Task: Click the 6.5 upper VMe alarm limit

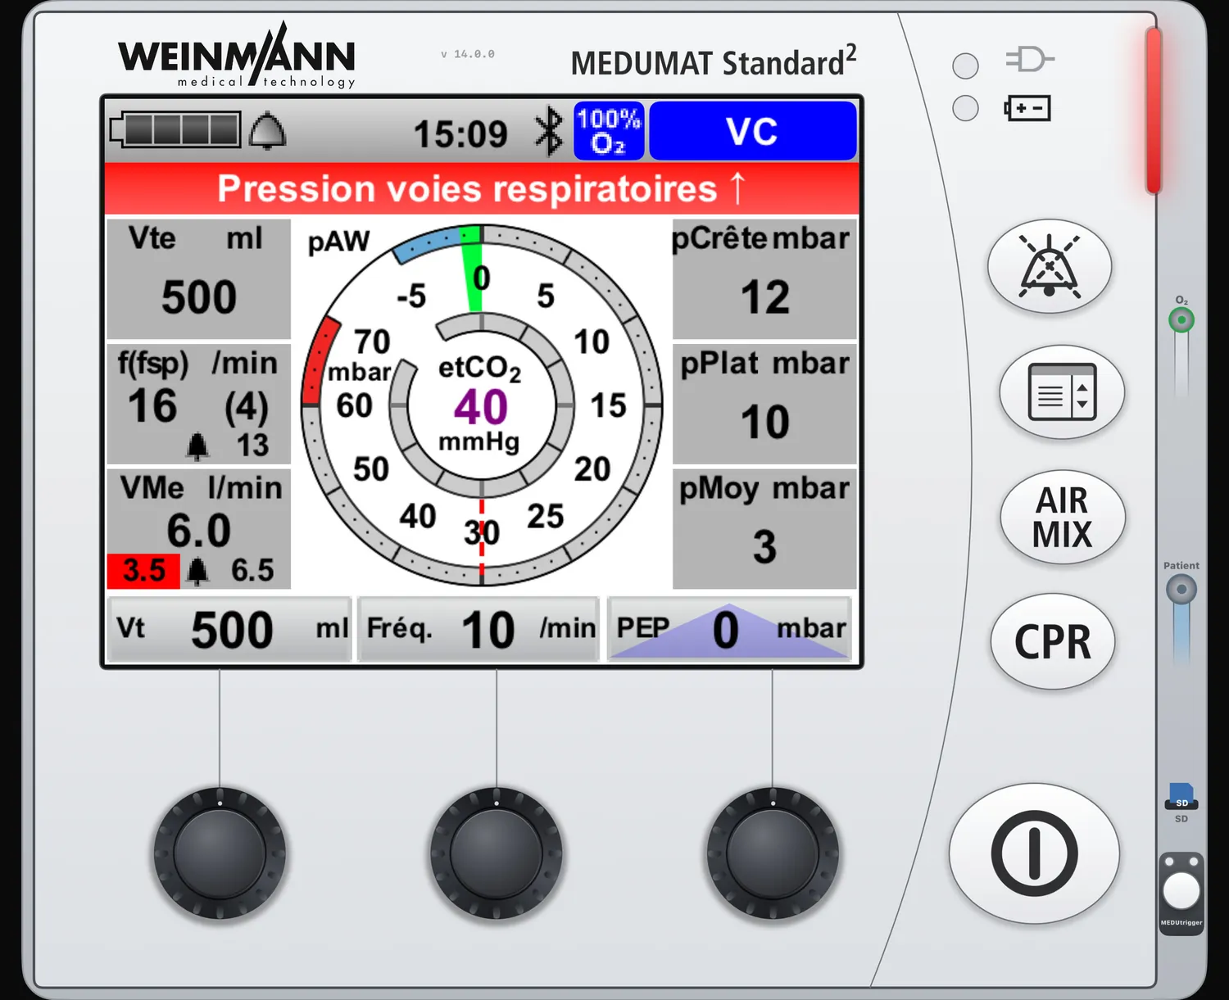Action: [x=252, y=570]
